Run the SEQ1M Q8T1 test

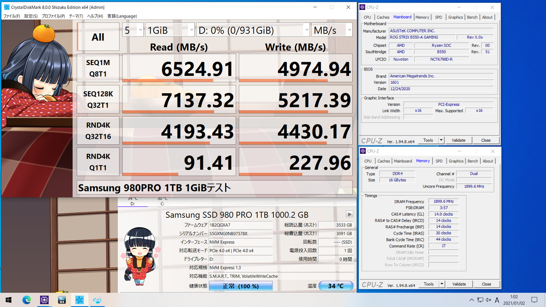pyautogui.click(x=98, y=68)
